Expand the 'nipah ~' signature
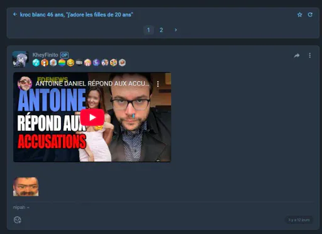This screenshot has height=234, width=322. point(21,208)
